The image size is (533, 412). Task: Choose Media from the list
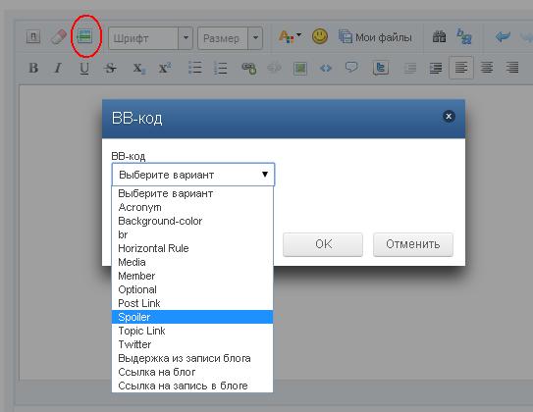(x=192, y=262)
